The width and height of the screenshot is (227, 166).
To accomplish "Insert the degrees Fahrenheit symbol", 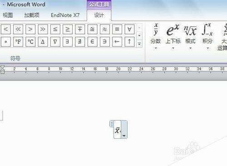I will click(18, 41).
